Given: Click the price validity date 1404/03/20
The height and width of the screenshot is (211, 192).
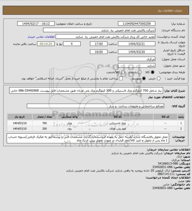Looking at the screenshot, I should click(137, 52).
